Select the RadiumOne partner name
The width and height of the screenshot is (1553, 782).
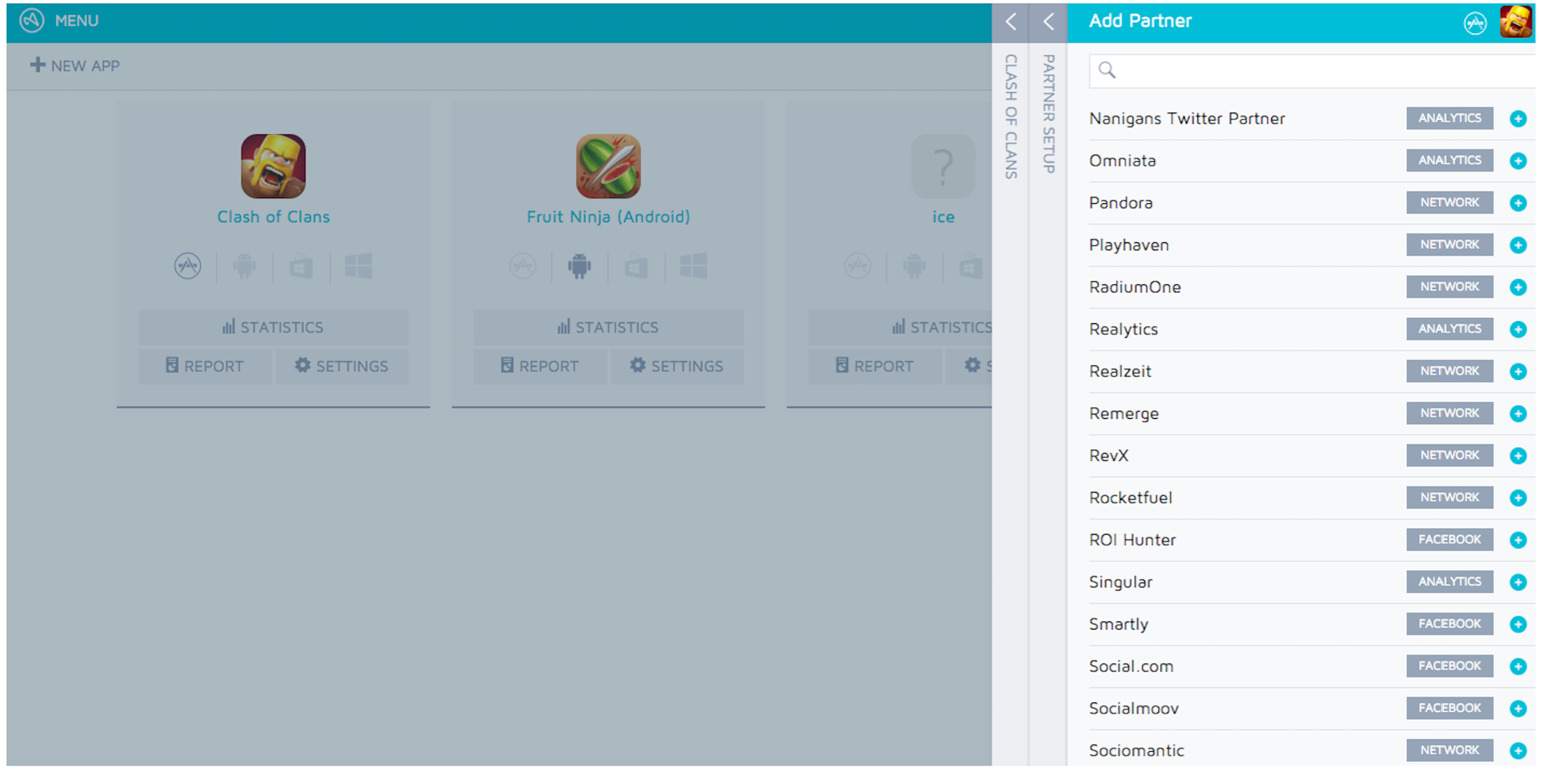coord(1135,287)
